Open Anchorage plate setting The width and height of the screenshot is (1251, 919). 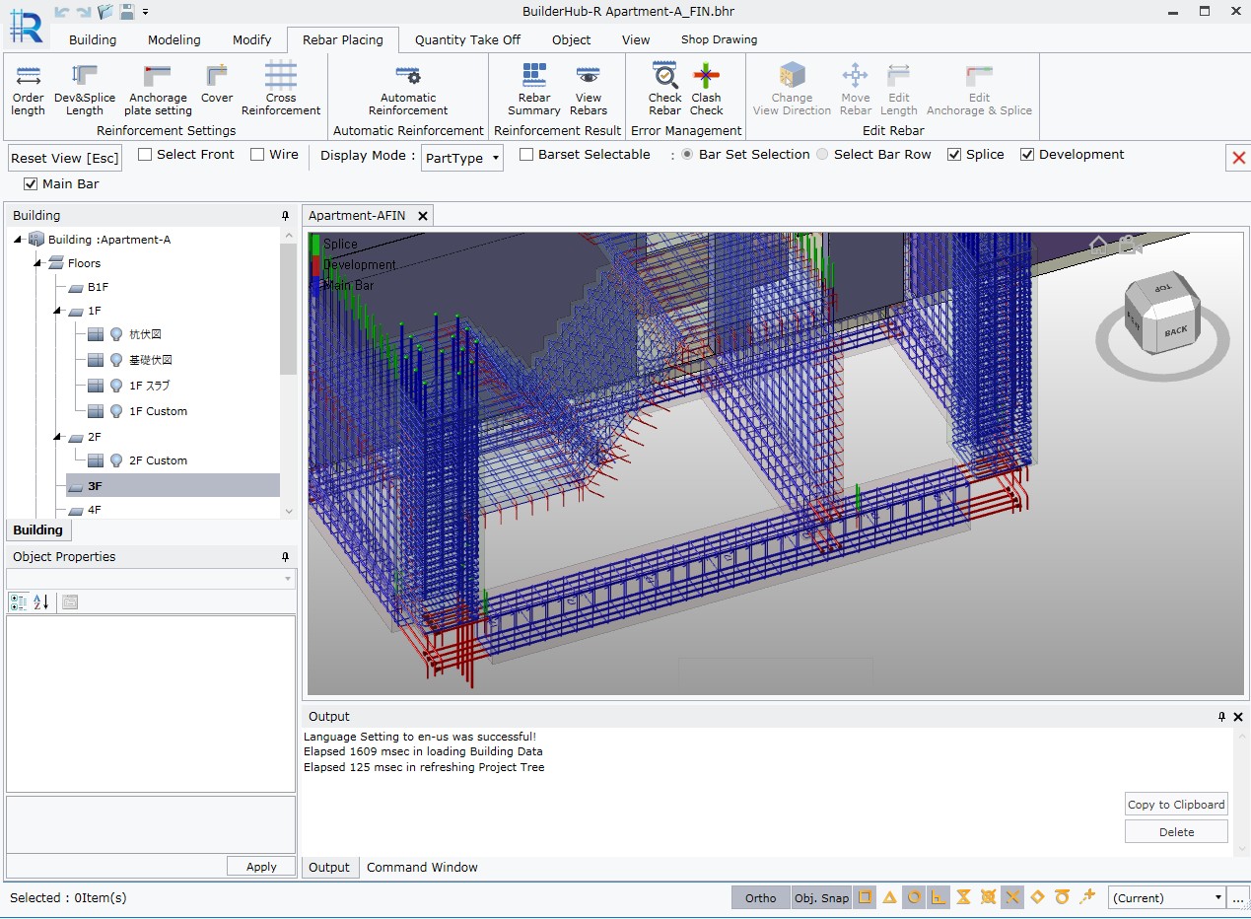coord(158,89)
